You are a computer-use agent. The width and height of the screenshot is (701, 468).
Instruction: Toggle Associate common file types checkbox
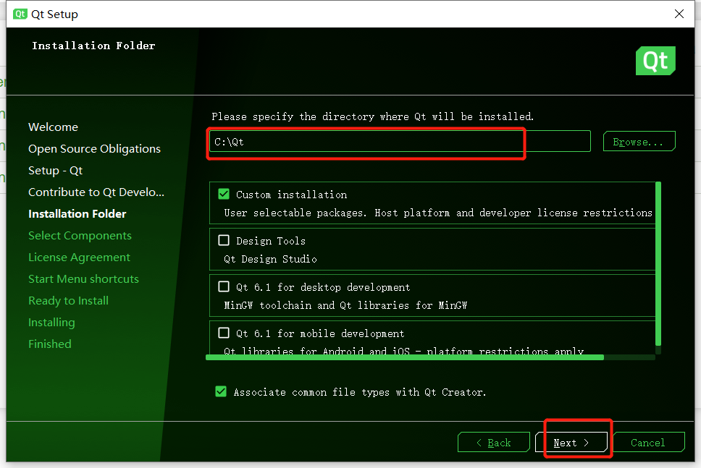click(221, 391)
